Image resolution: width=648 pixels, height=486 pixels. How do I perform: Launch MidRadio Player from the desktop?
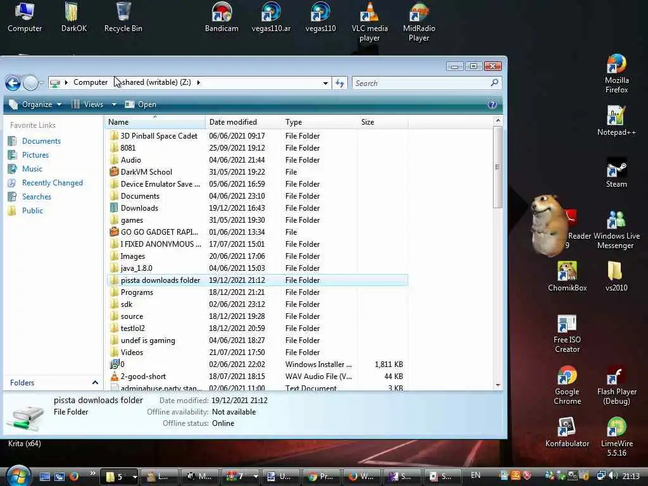click(419, 22)
